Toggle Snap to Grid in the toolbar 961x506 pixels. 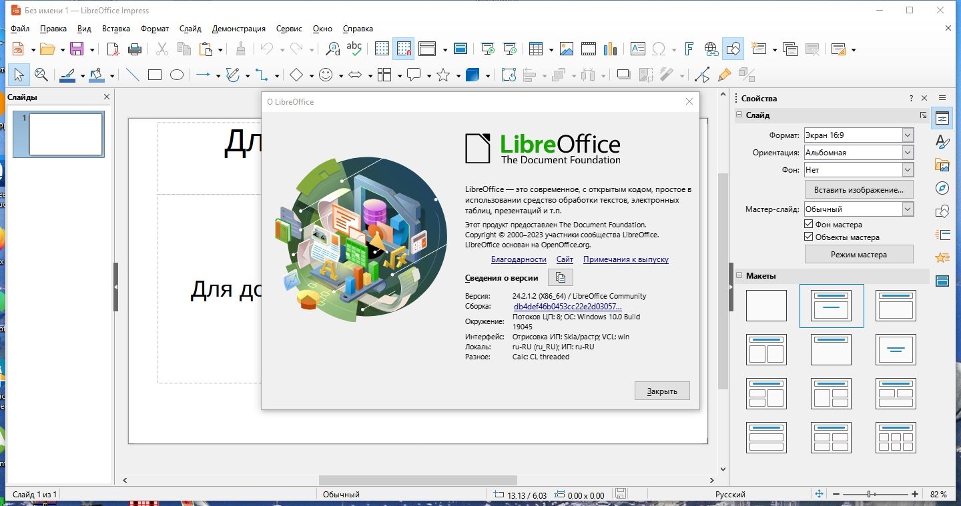tap(404, 49)
